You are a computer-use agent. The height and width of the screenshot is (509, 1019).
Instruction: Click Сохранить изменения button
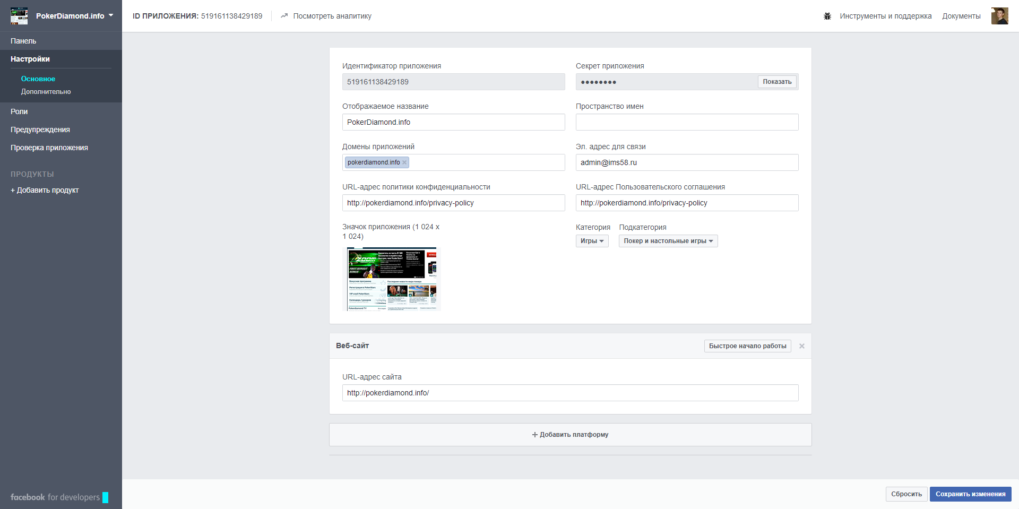click(x=970, y=494)
